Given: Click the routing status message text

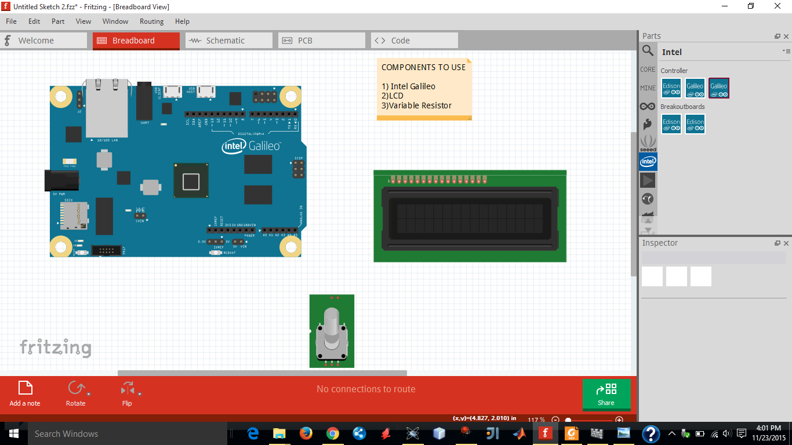Looking at the screenshot, I should [x=366, y=389].
